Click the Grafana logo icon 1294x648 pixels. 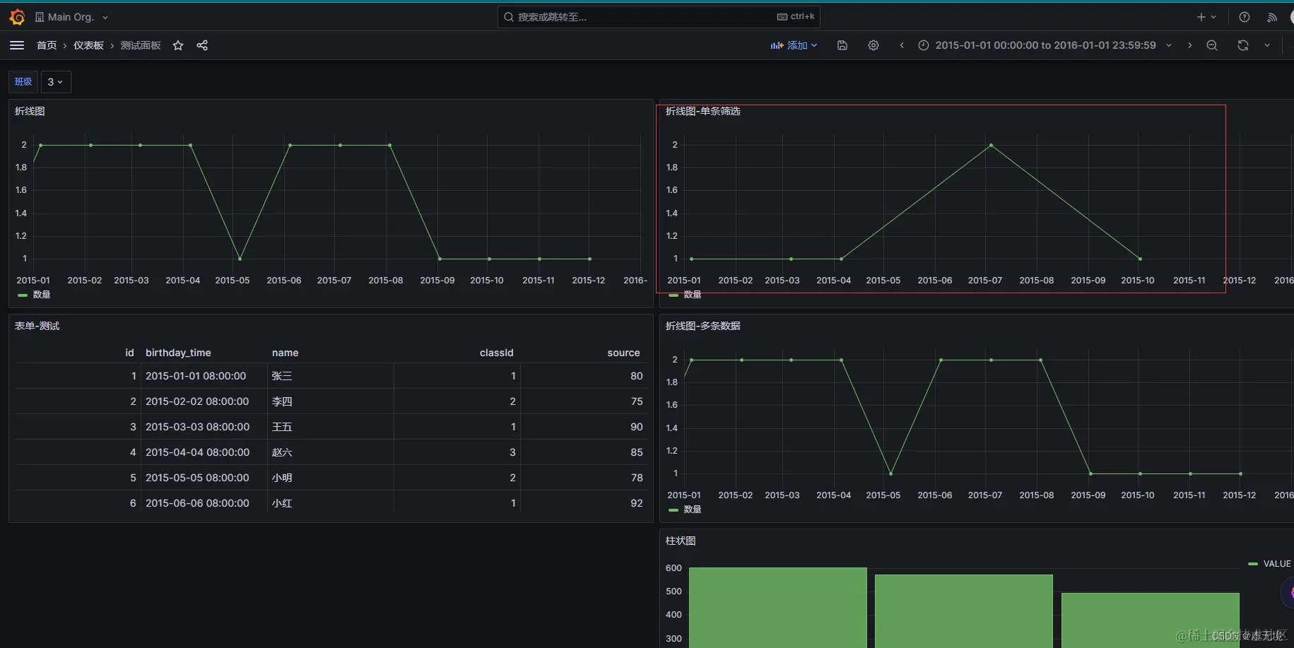17,17
